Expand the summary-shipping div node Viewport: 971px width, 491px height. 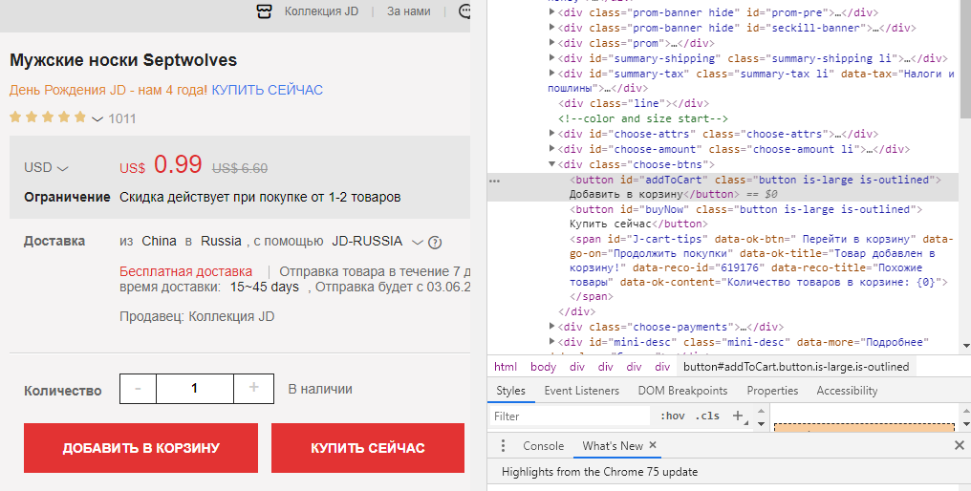(x=551, y=58)
